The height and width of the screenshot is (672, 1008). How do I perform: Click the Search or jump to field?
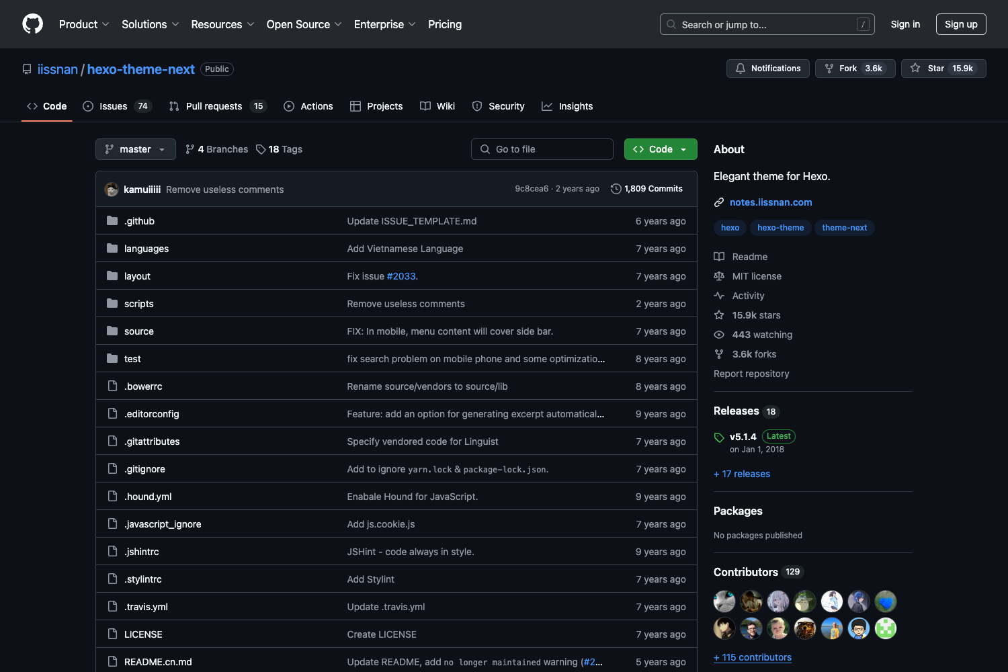tap(767, 24)
